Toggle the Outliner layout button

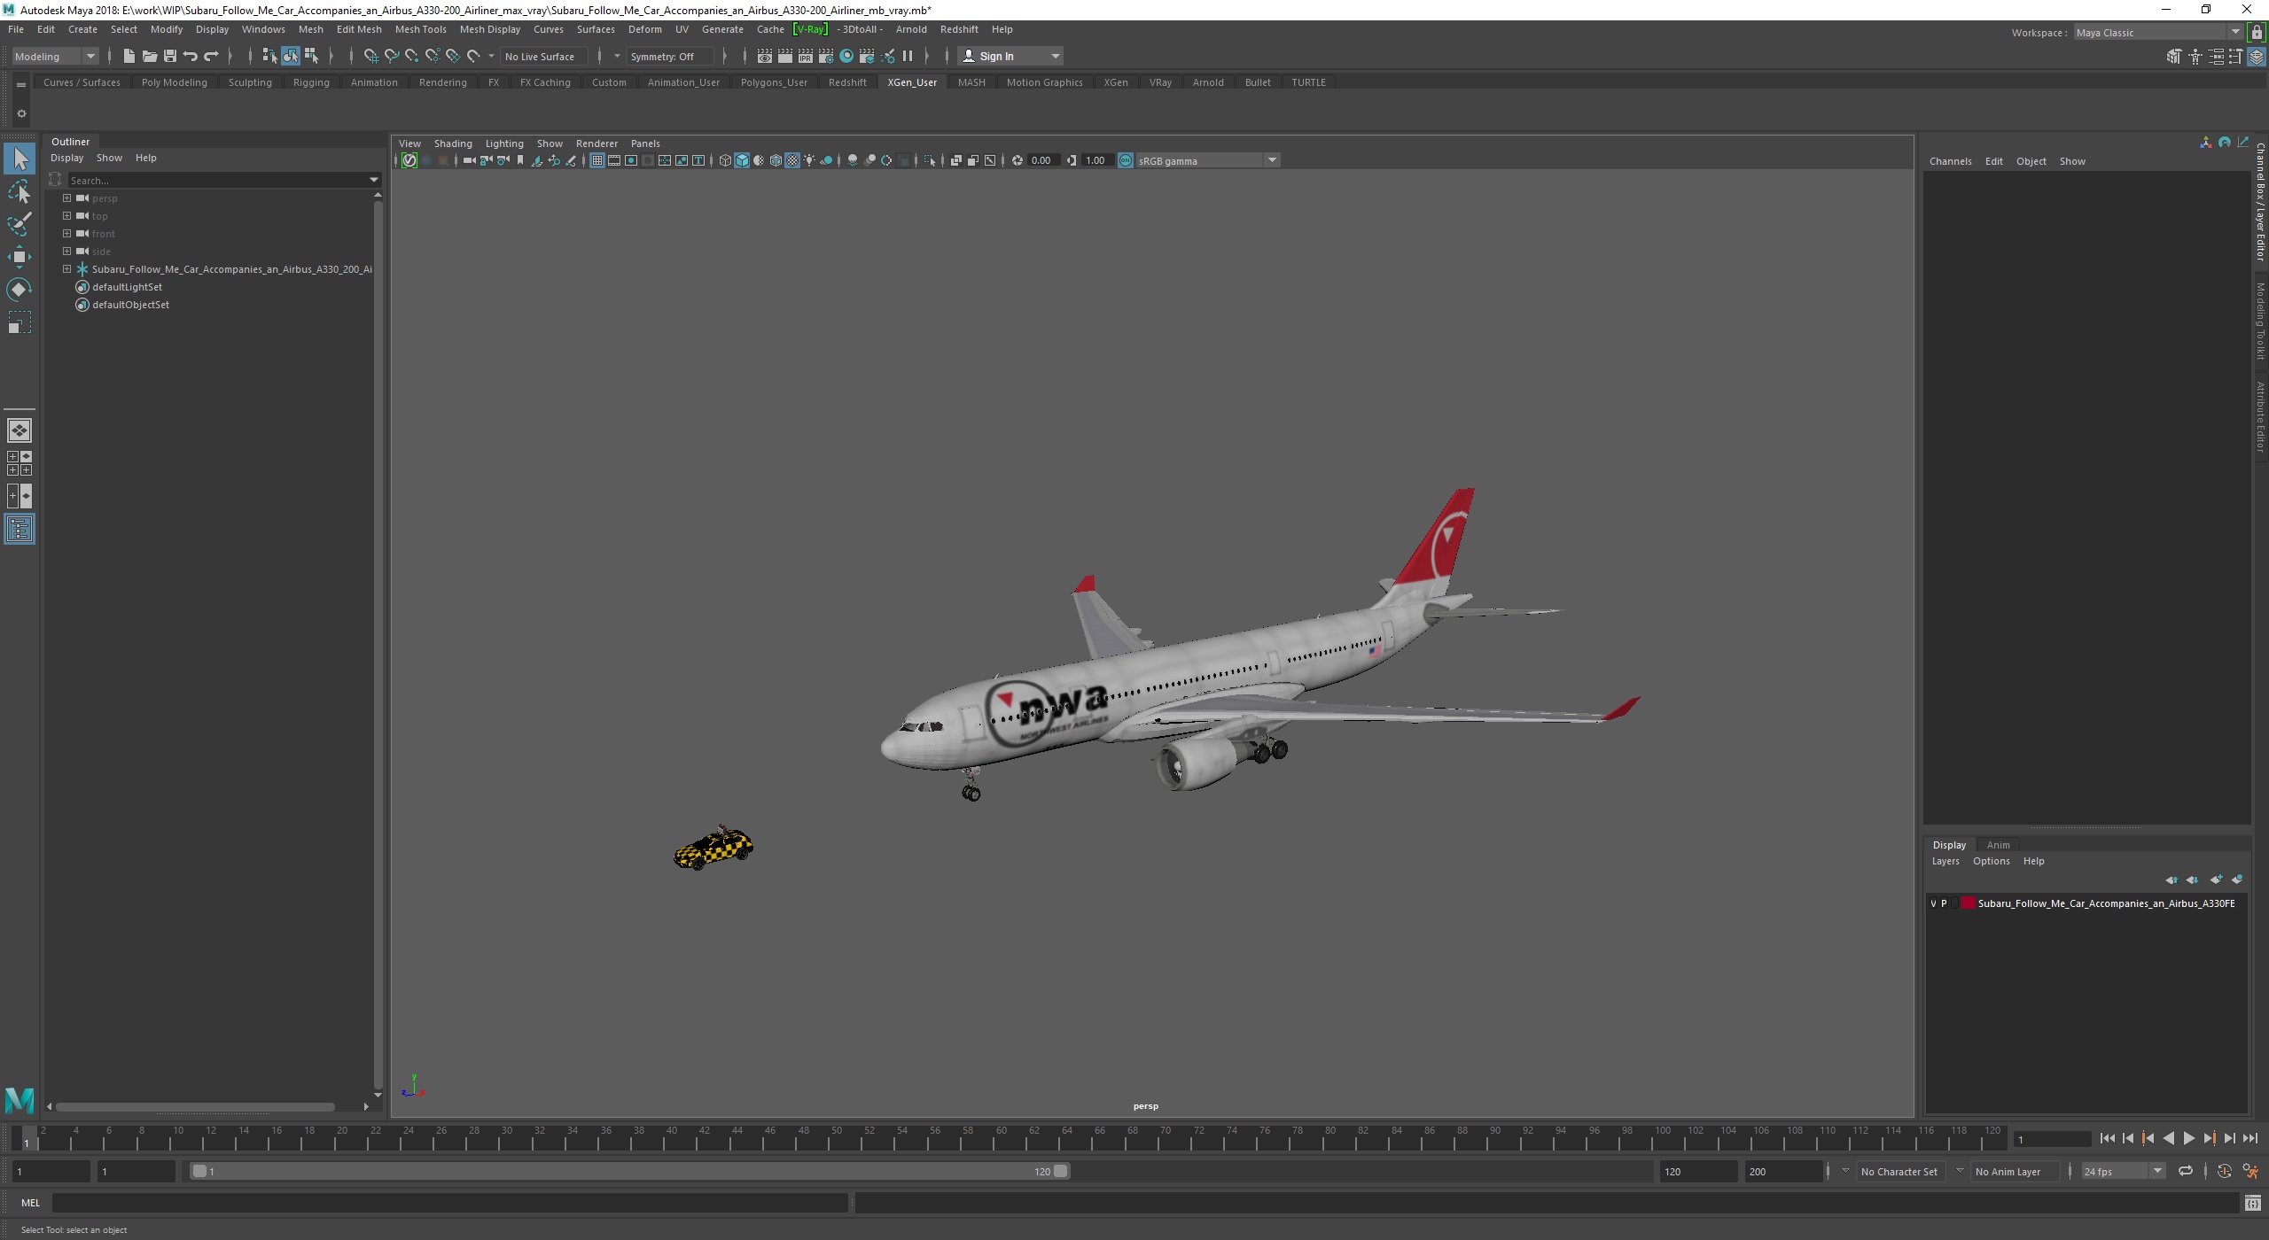coord(19,530)
